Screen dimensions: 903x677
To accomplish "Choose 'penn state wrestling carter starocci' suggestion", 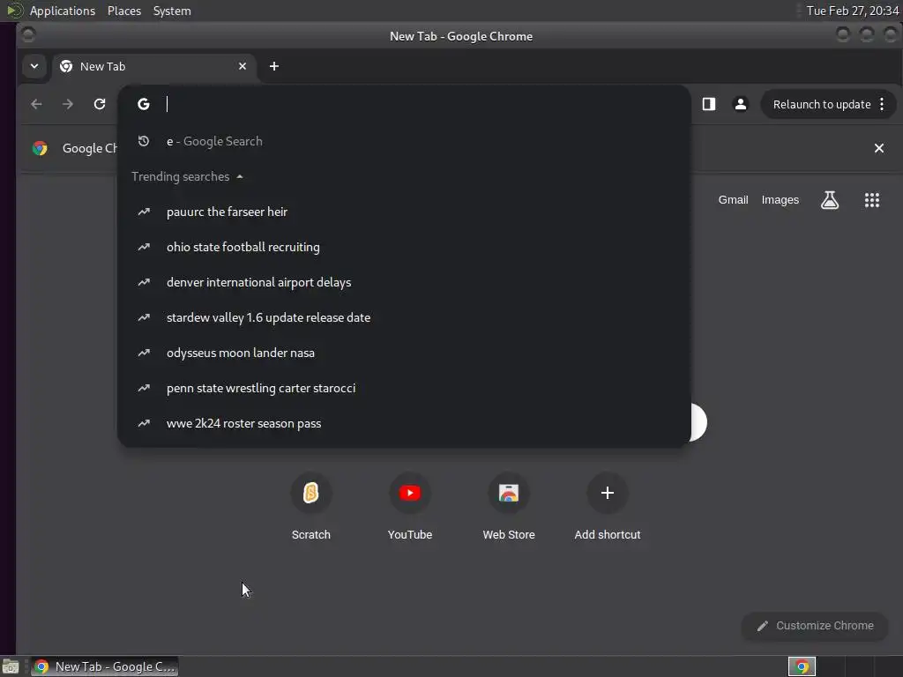I will (404, 388).
